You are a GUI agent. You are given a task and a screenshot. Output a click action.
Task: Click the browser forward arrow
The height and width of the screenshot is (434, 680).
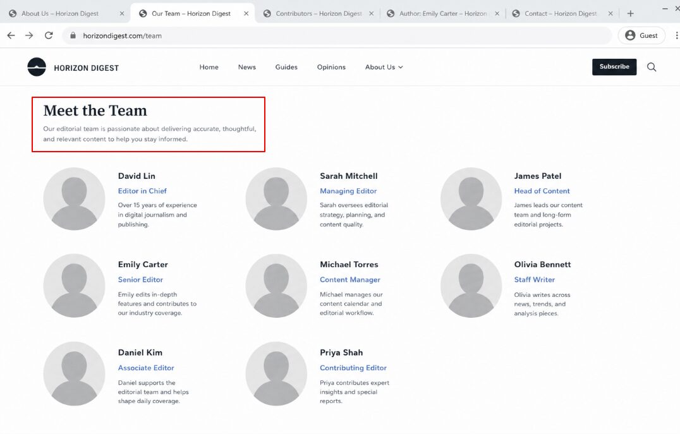click(29, 35)
